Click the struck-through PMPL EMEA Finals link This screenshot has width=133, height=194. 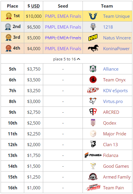63,38
